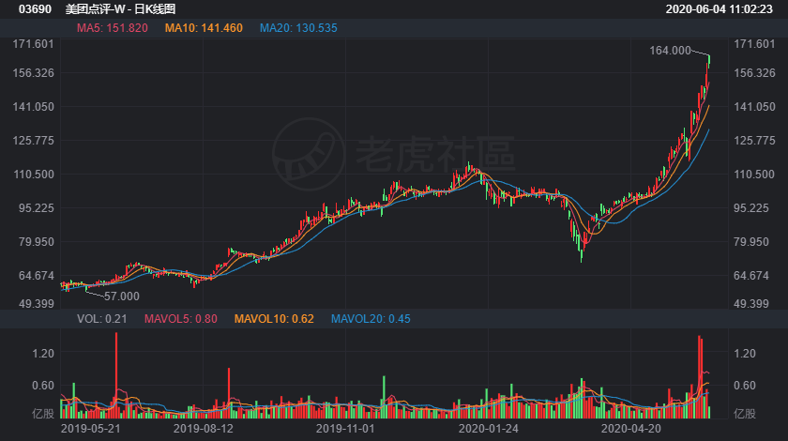The height and width of the screenshot is (441, 788).
Task: Toggle the MA20 moving average legend
Action: (x=297, y=28)
